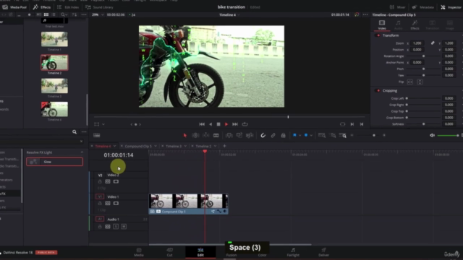Screen dimensions: 463x260
Task: Click the blue Marker icon
Action: point(306,135)
